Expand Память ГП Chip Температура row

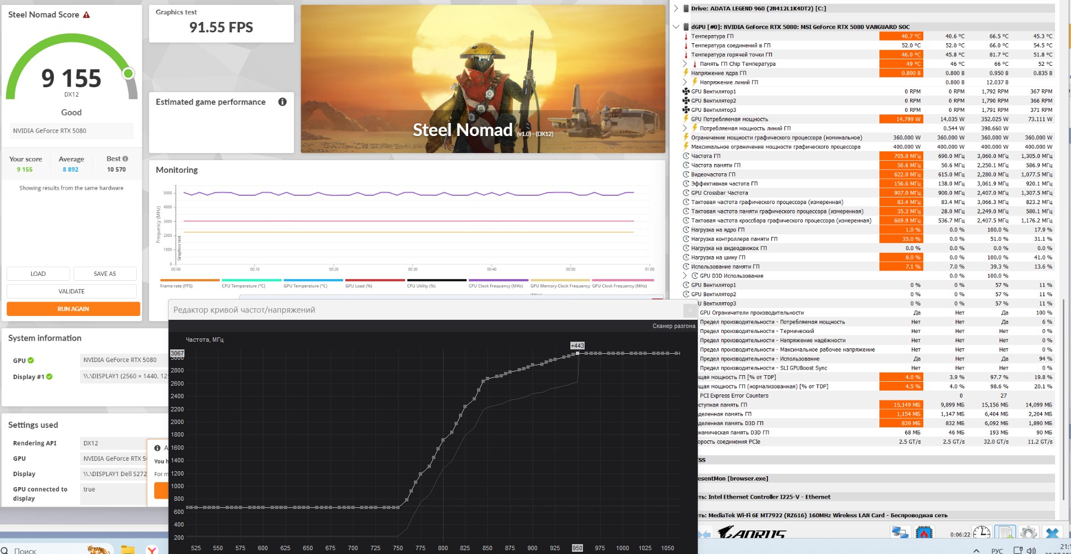pos(685,64)
